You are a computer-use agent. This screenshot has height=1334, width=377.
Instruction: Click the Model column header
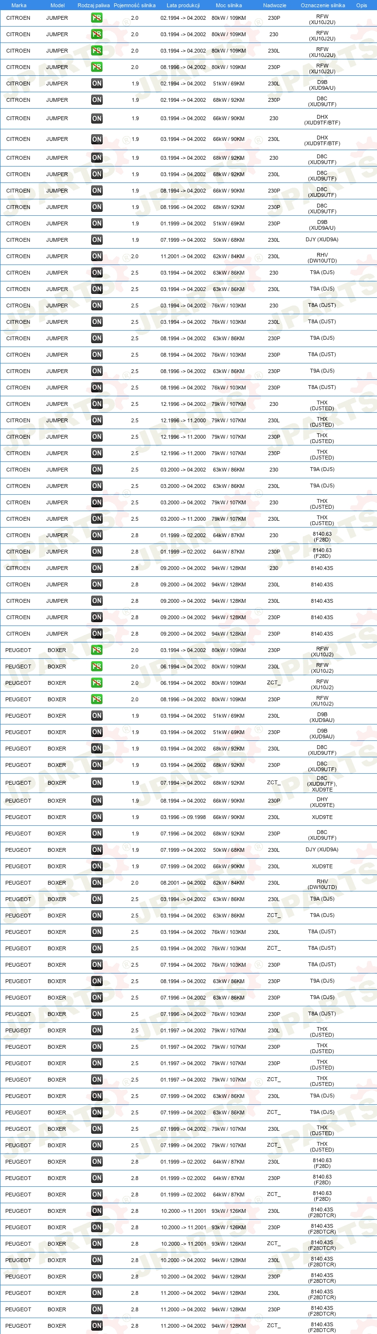[x=57, y=5]
